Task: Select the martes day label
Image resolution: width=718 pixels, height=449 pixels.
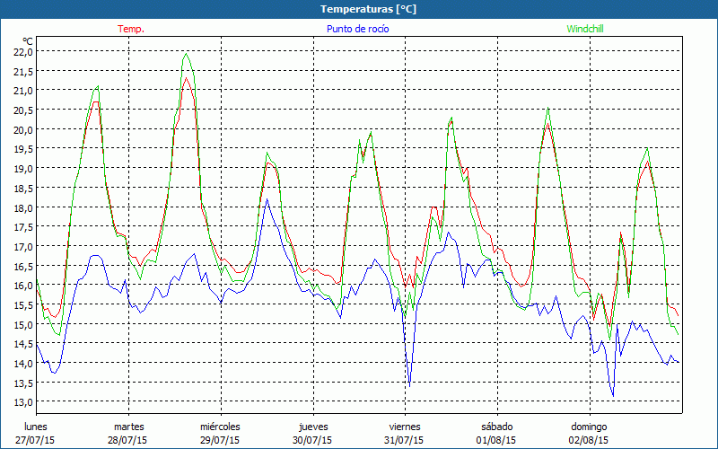Action: (128, 427)
